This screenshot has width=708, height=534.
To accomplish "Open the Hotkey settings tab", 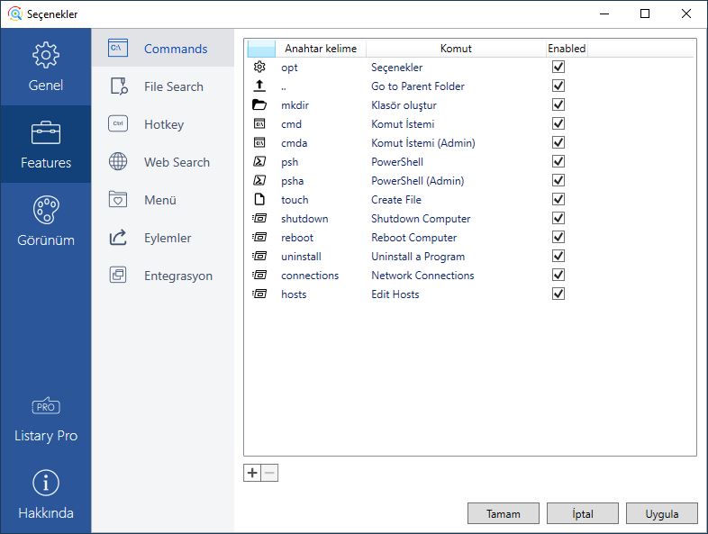I will [163, 124].
